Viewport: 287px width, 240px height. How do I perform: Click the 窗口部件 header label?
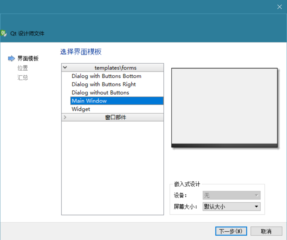click(115, 117)
